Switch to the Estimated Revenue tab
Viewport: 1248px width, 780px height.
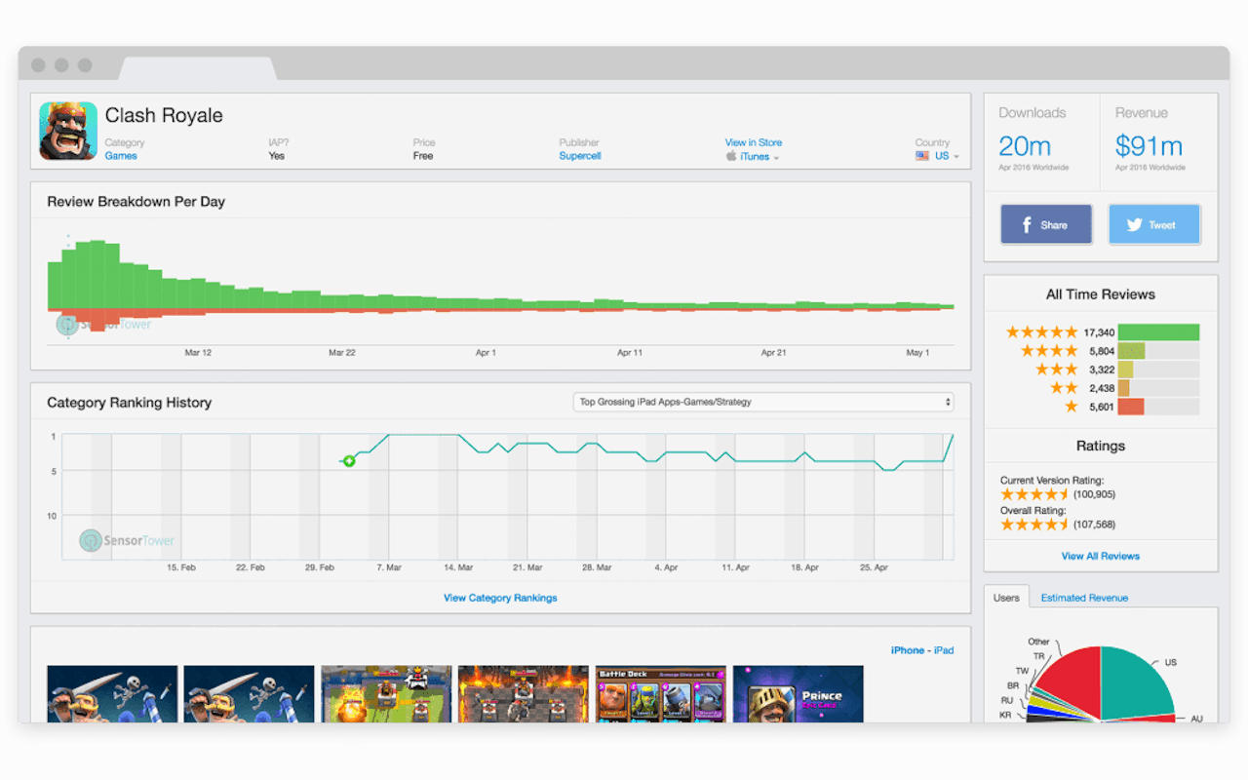tap(1084, 598)
